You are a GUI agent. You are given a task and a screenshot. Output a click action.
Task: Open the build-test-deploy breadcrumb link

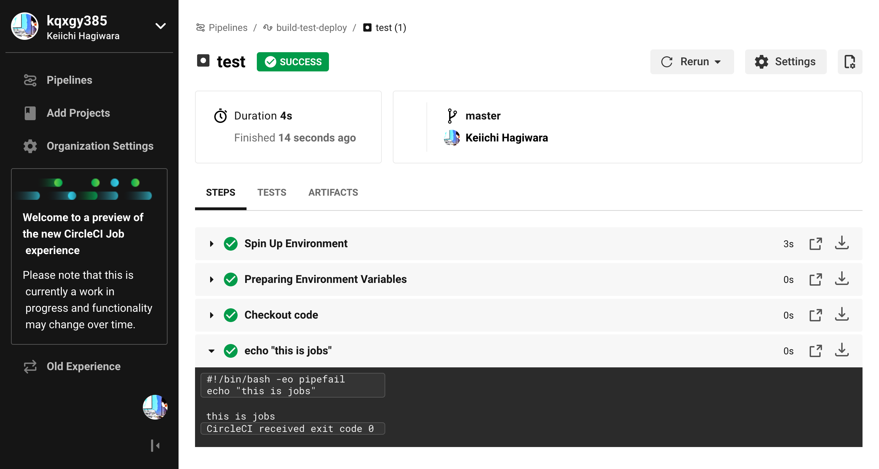click(x=311, y=27)
